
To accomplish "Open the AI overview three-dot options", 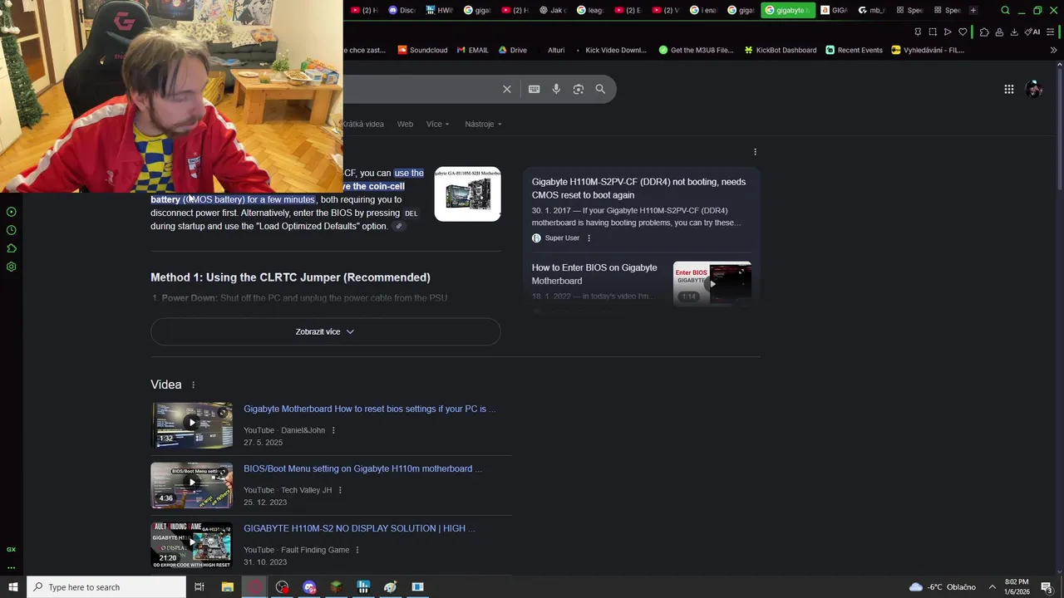I will [x=755, y=152].
